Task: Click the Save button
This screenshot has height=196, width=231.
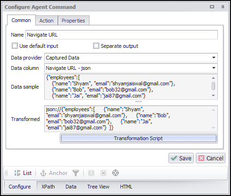Action: [181, 158]
